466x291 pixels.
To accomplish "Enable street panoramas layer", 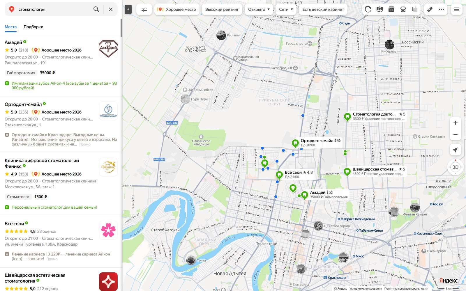I will click(x=379, y=9).
